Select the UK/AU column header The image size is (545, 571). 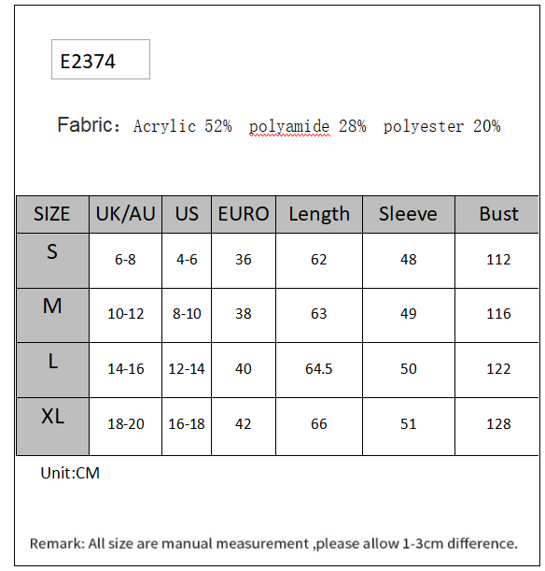tap(125, 214)
